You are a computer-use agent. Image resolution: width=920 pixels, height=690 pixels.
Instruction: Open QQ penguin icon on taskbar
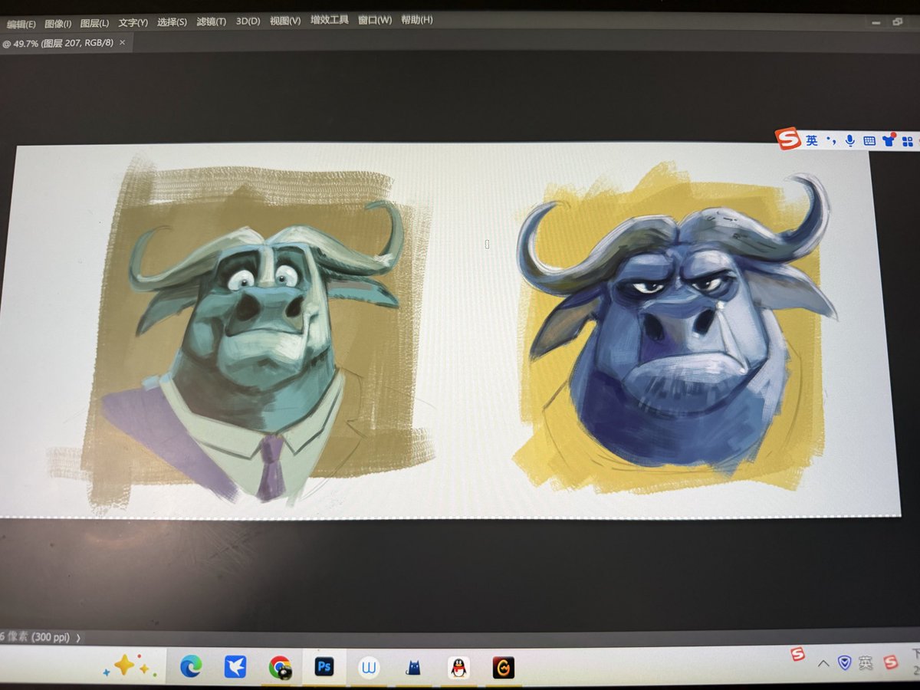[x=458, y=668]
